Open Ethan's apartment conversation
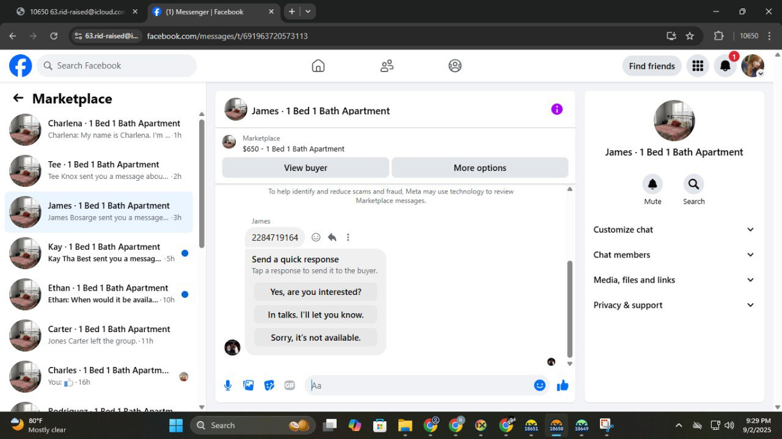782x439 pixels. (98, 294)
